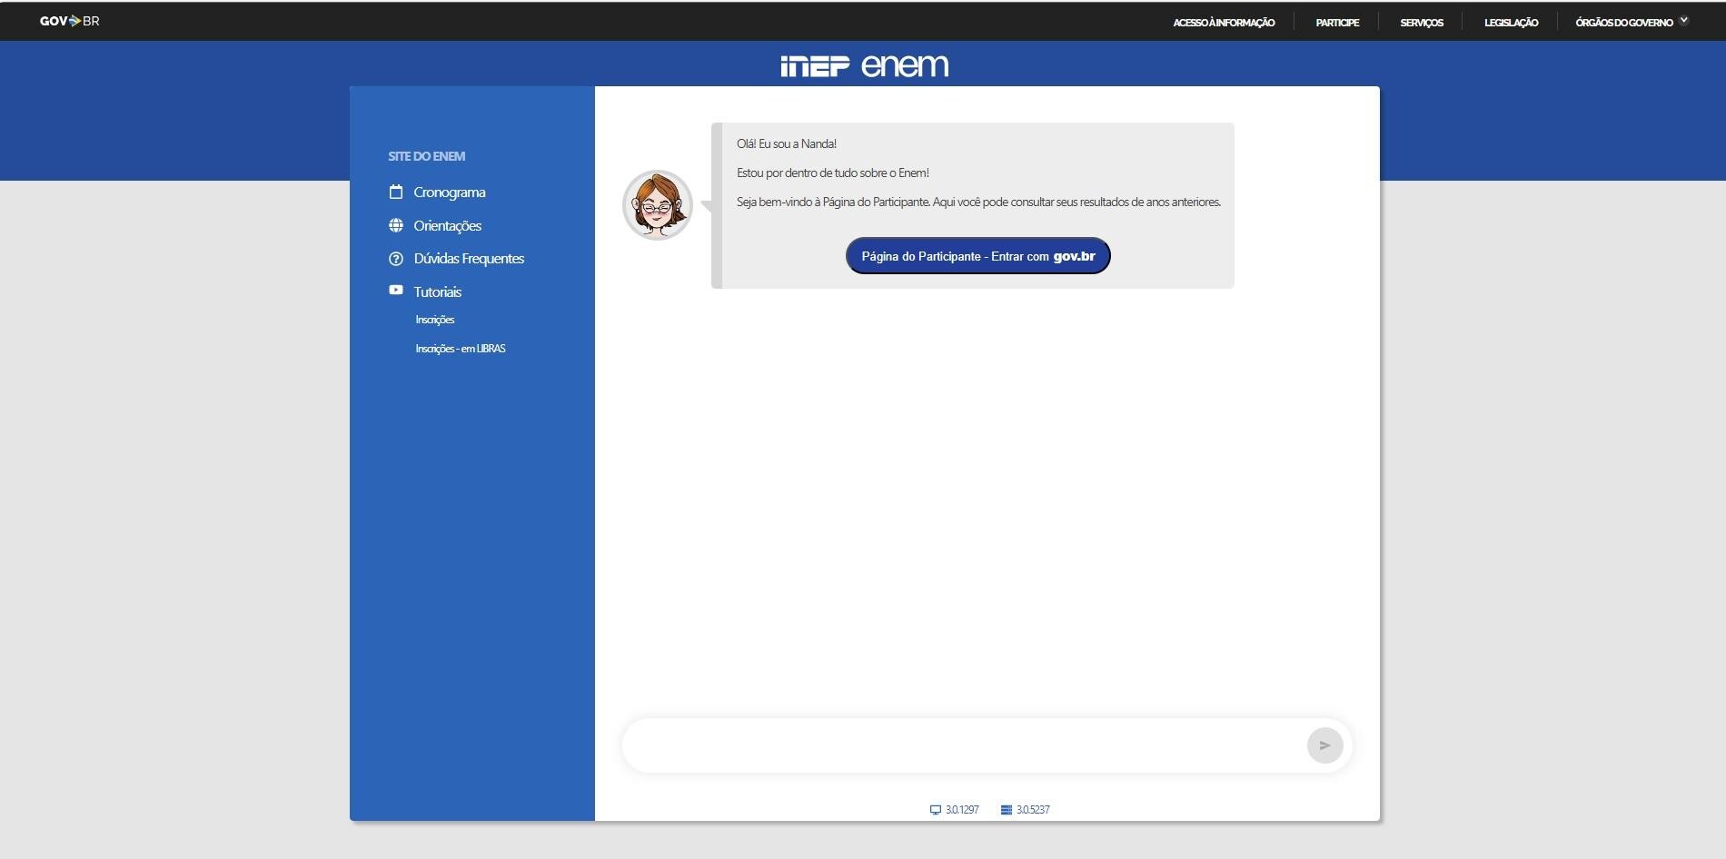This screenshot has height=859, width=1726.
Task: Click Página do Participante - Entrar com gov.br
Action: (978, 256)
